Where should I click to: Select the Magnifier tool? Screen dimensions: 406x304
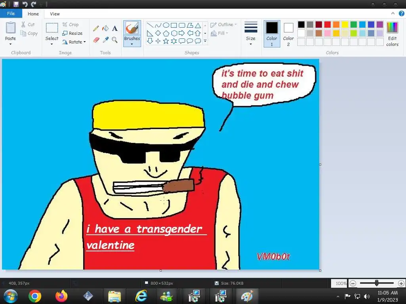(115, 40)
